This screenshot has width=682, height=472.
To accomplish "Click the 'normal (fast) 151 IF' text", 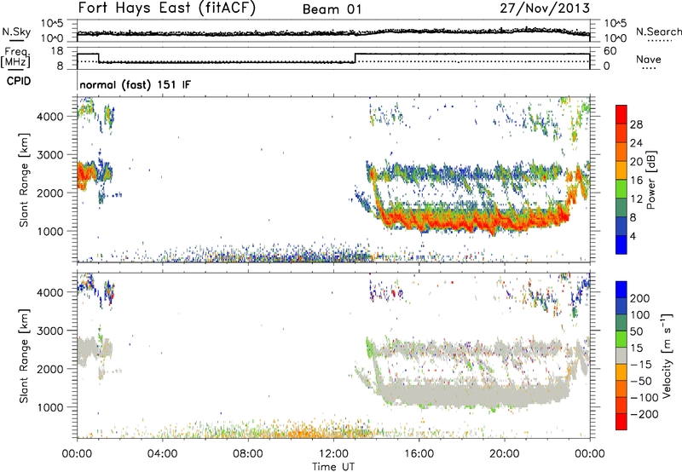I will [x=136, y=84].
